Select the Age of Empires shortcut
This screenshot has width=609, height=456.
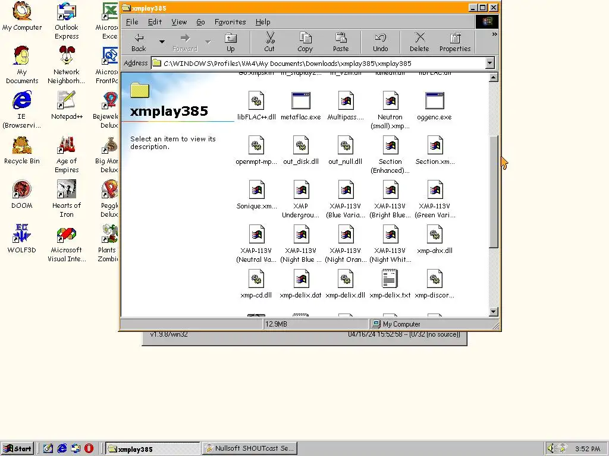point(67,155)
